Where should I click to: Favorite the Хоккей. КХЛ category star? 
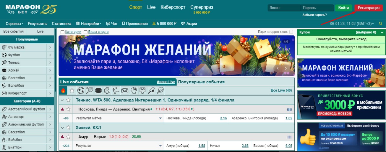(68, 128)
